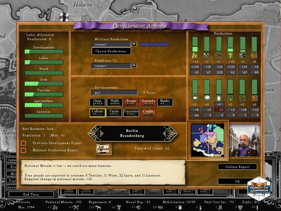Select the Farms development button

click(x=114, y=113)
